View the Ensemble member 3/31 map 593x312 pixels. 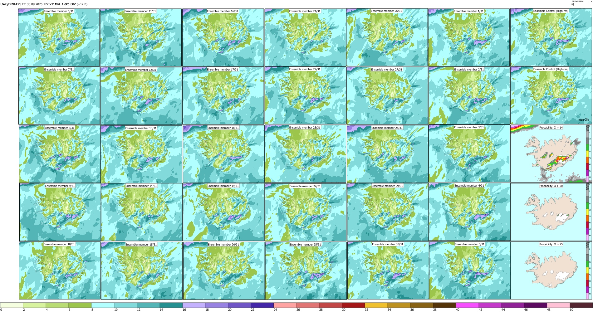click(x=469, y=154)
